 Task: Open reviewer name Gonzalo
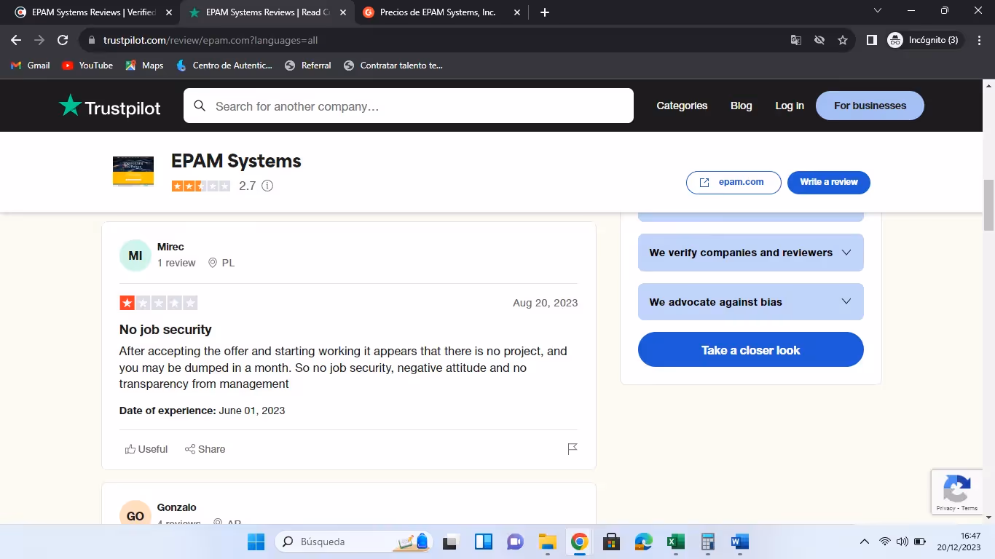click(177, 507)
